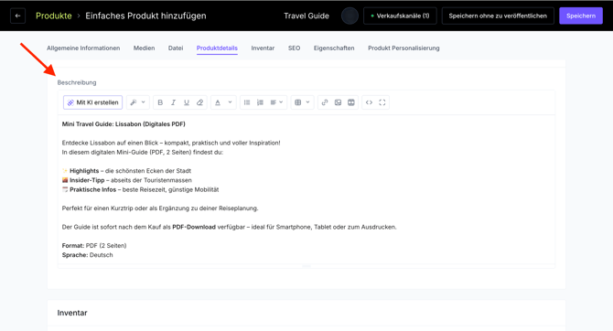Toggle bold formatting
Screen dimensions: 613x331
tap(160, 102)
